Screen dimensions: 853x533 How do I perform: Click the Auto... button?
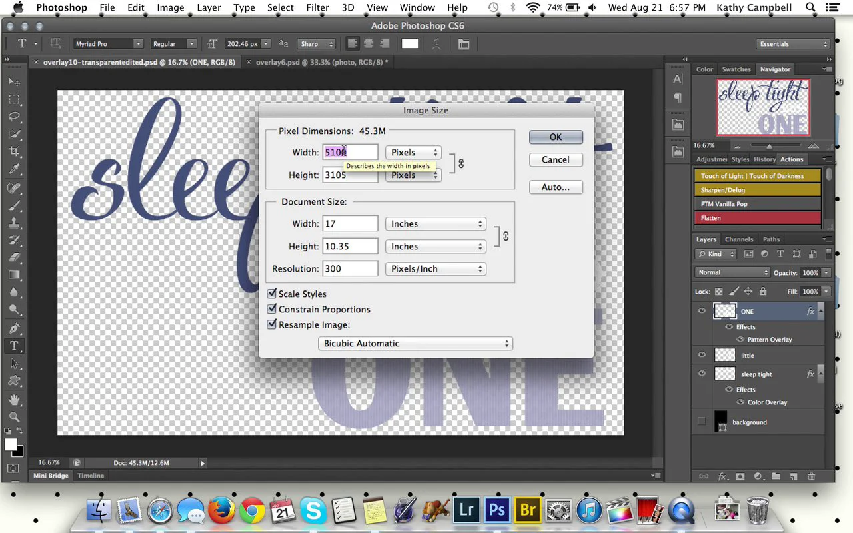556,187
